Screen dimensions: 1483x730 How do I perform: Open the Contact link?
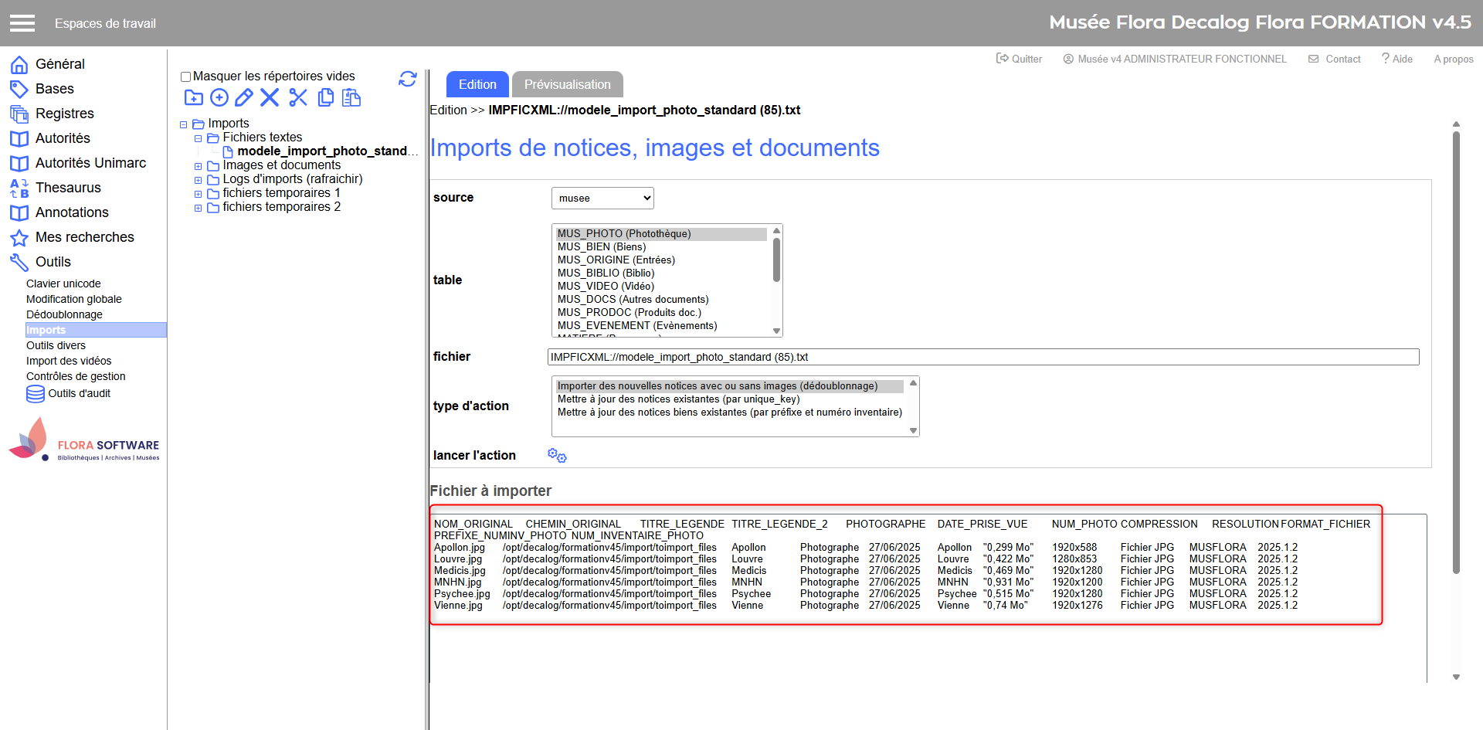coord(1335,59)
